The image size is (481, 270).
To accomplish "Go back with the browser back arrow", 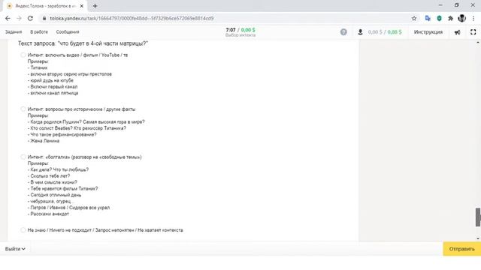I will click(x=8, y=18).
